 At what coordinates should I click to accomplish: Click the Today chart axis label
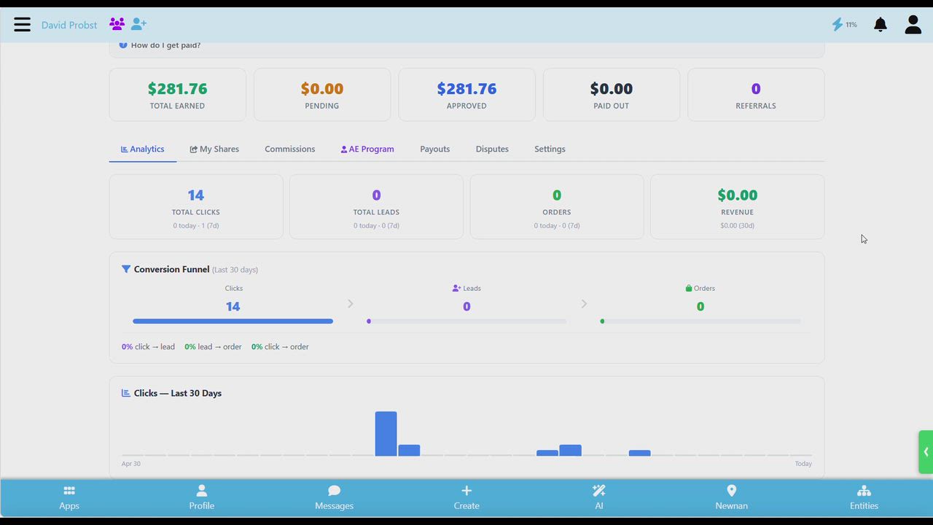(x=803, y=464)
